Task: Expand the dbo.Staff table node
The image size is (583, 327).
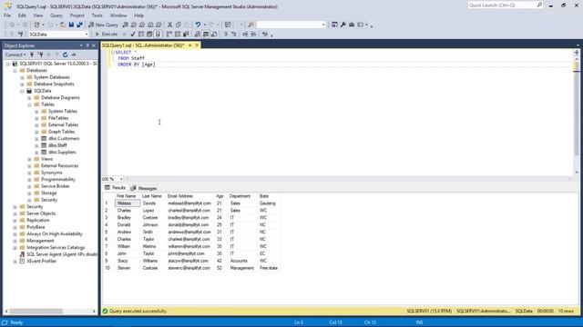Action: pyautogui.click(x=36, y=145)
